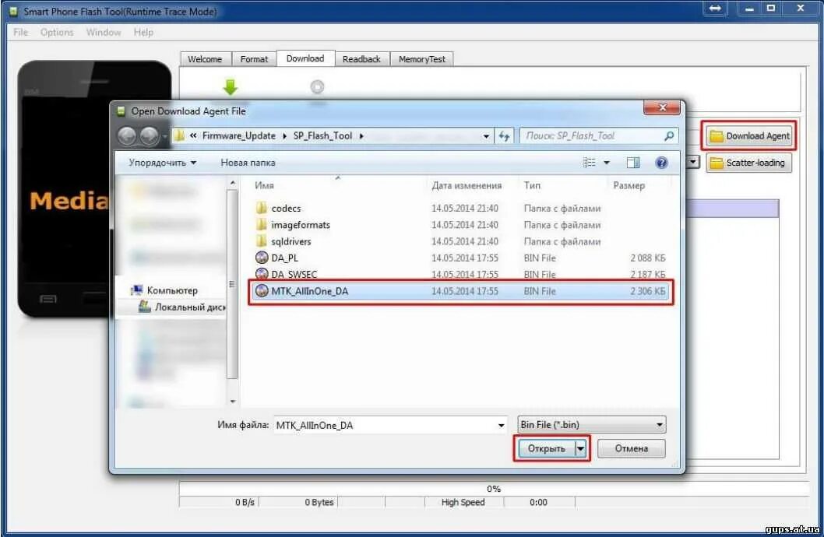This screenshot has width=824, height=537.
Task: Switch to the Readback tab
Action: pyautogui.click(x=361, y=59)
